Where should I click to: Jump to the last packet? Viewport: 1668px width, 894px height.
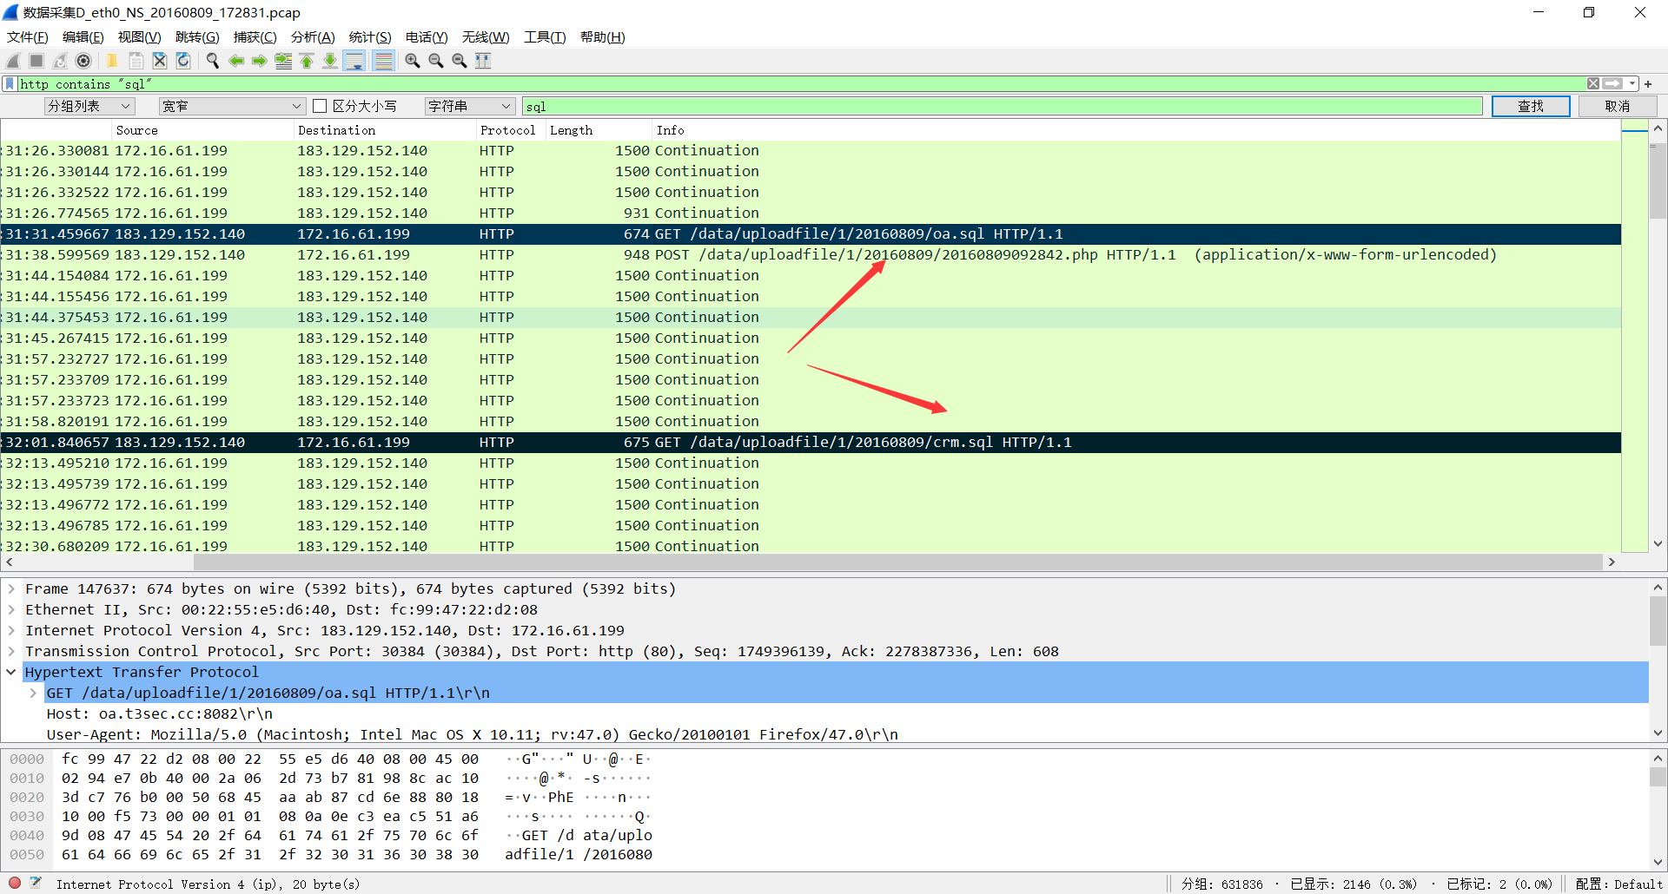tap(330, 61)
